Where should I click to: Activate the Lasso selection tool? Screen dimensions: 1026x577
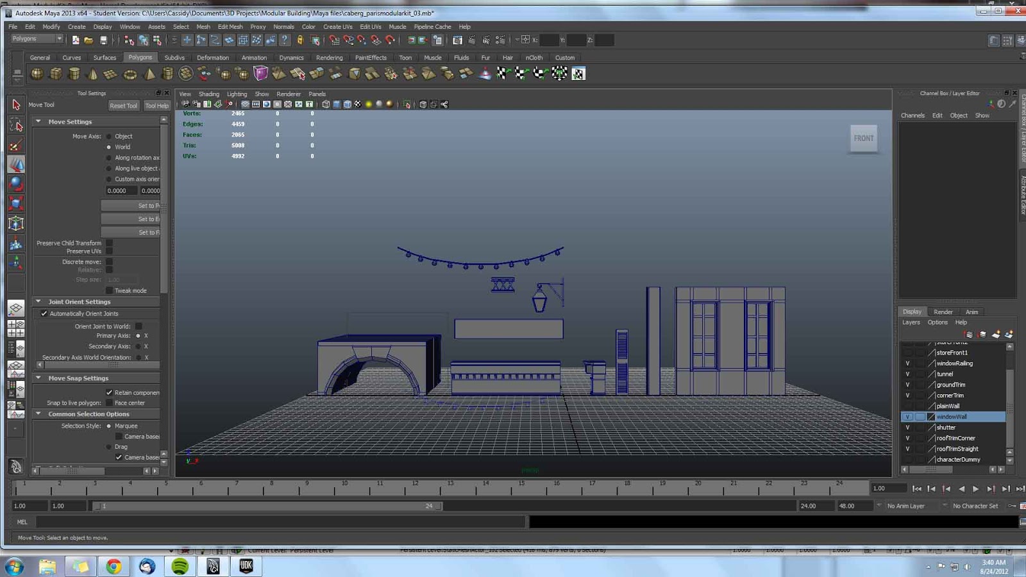pos(16,124)
